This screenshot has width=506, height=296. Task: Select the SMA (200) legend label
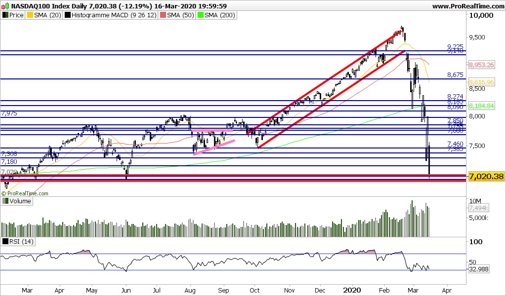tap(220, 15)
